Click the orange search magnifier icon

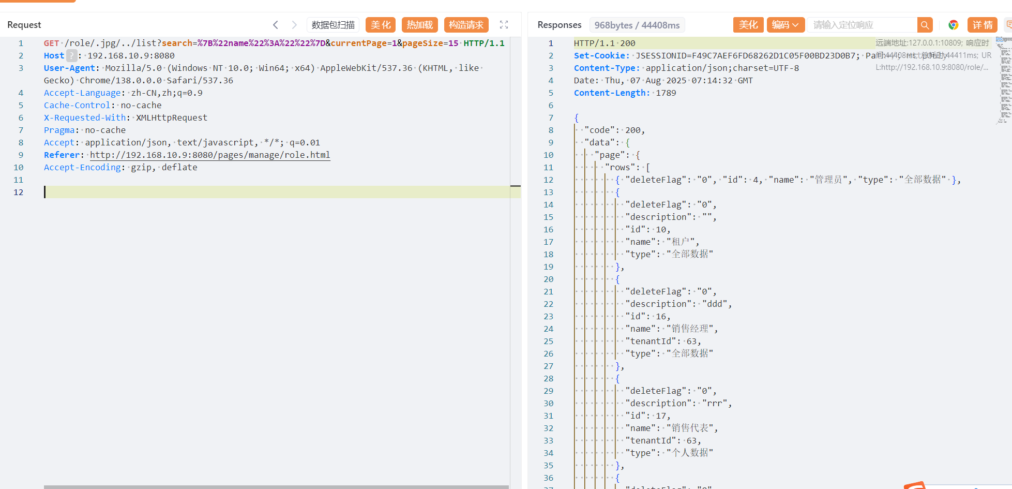click(x=925, y=25)
